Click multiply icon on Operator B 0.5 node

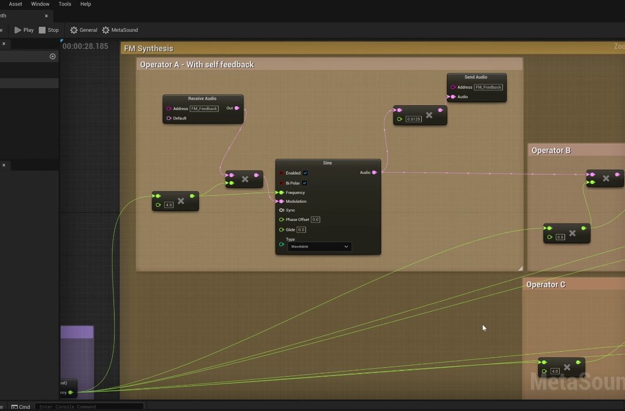click(x=572, y=233)
